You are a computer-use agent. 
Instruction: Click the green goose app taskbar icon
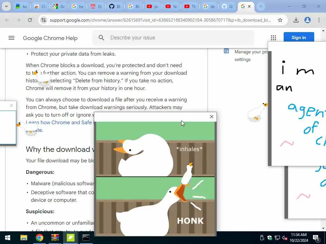[x=70, y=238]
